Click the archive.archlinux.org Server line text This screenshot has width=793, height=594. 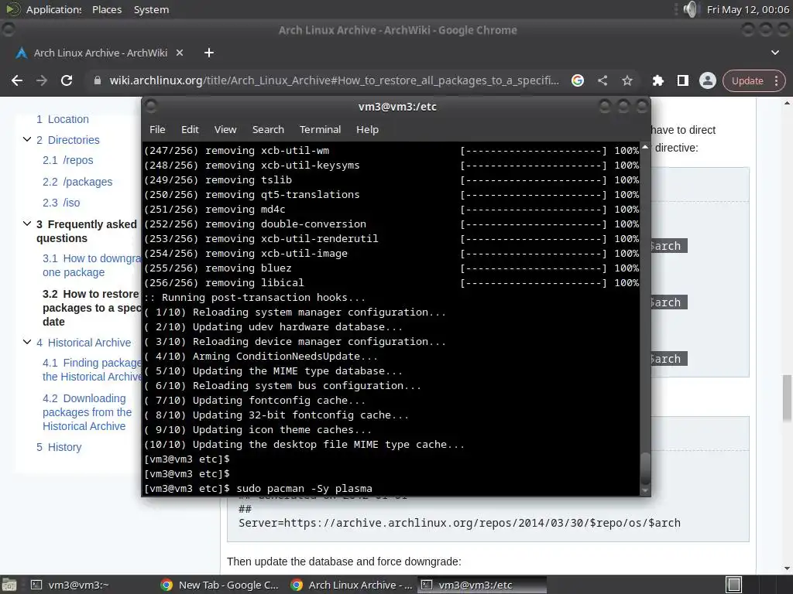(459, 523)
